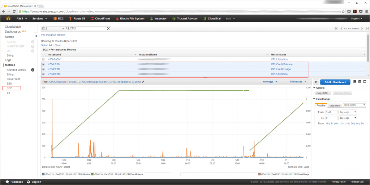Open the AWS dropdown menu
370x185 pixels.
[x=21, y=19]
